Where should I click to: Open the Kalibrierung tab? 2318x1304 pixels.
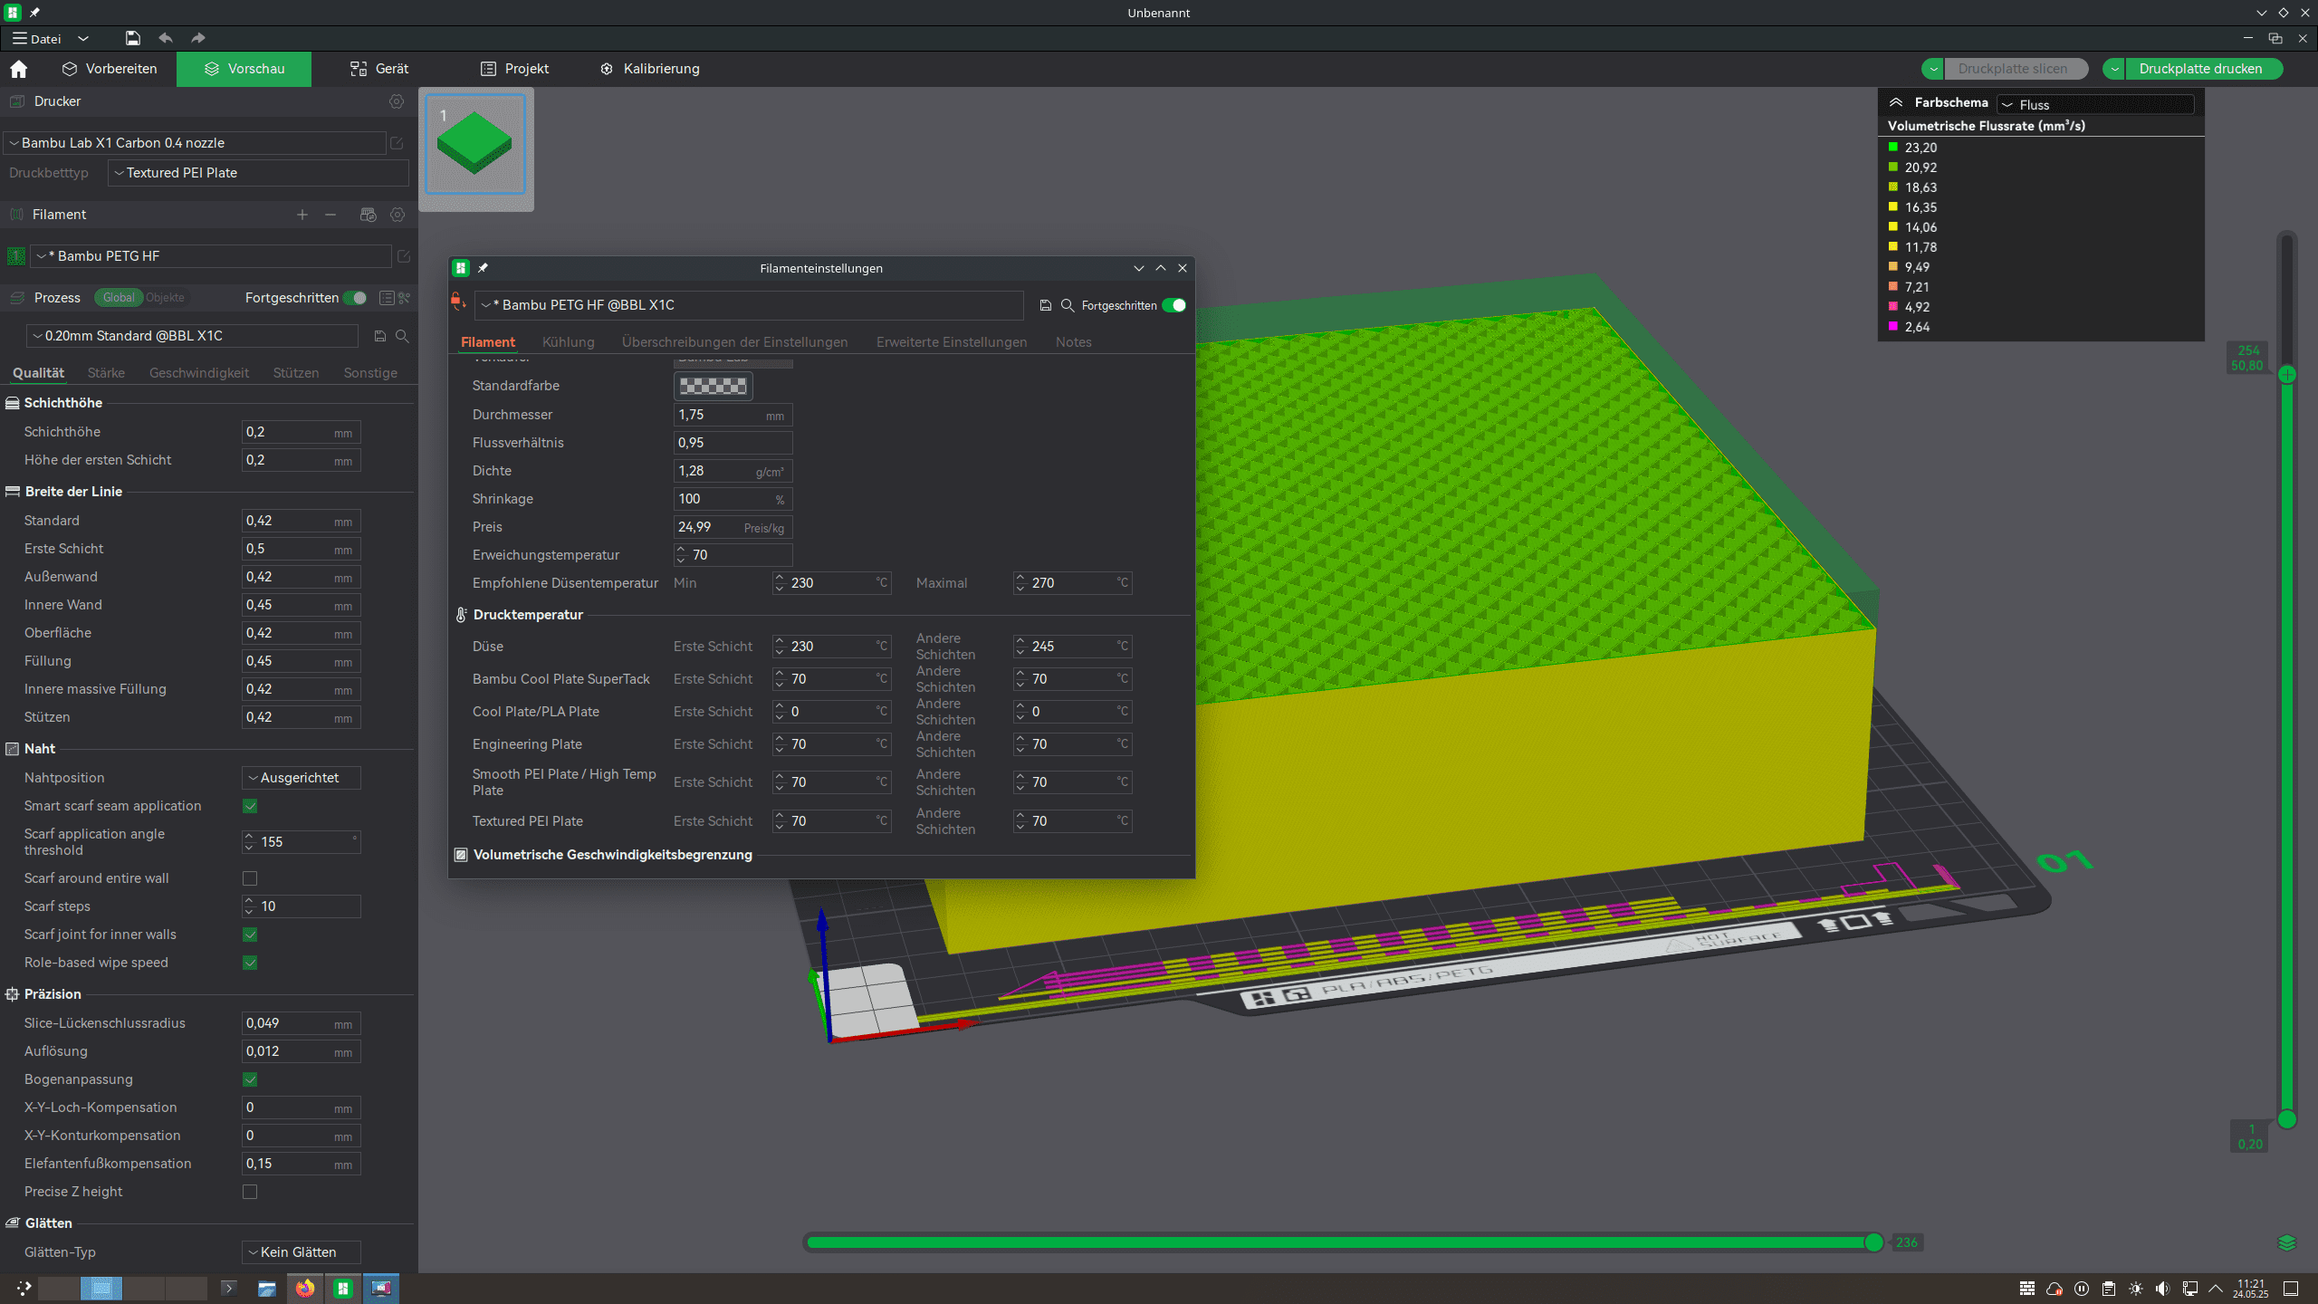click(650, 69)
